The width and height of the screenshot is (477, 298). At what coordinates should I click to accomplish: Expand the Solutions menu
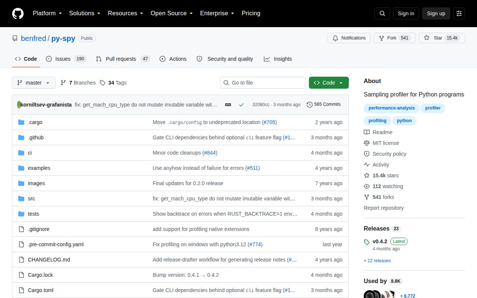85,13
